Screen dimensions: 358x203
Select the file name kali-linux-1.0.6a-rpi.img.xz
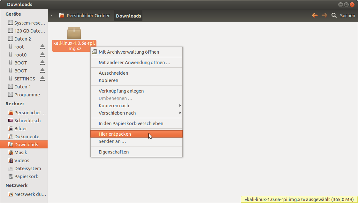(x=74, y=46)
